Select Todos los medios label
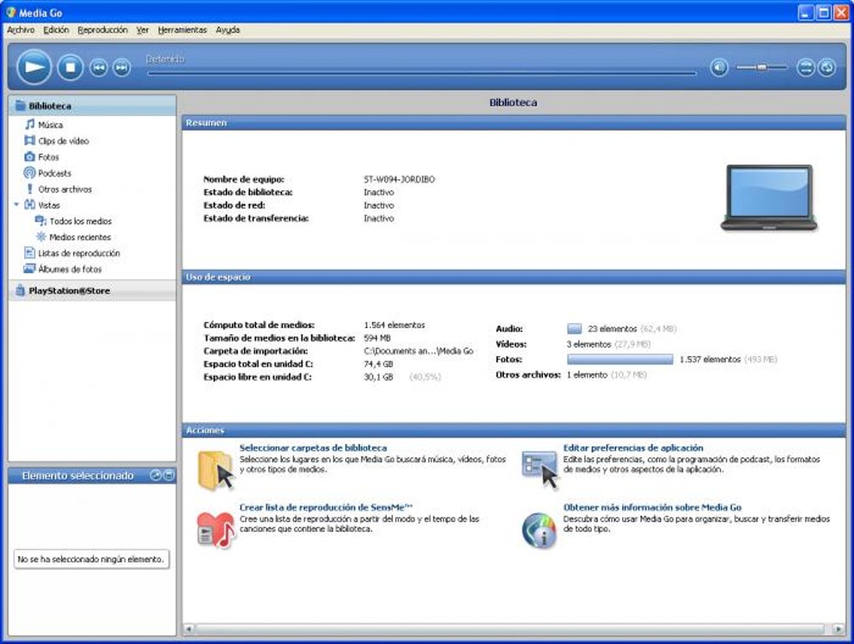The width and height of the screenshot is (854, 644). click(80, 221)
